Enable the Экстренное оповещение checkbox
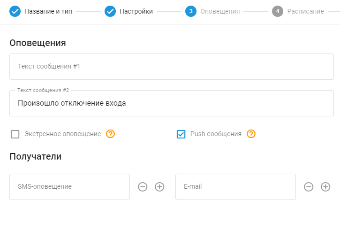The width and height of the screenshot is (340, 230). point(15,134)
